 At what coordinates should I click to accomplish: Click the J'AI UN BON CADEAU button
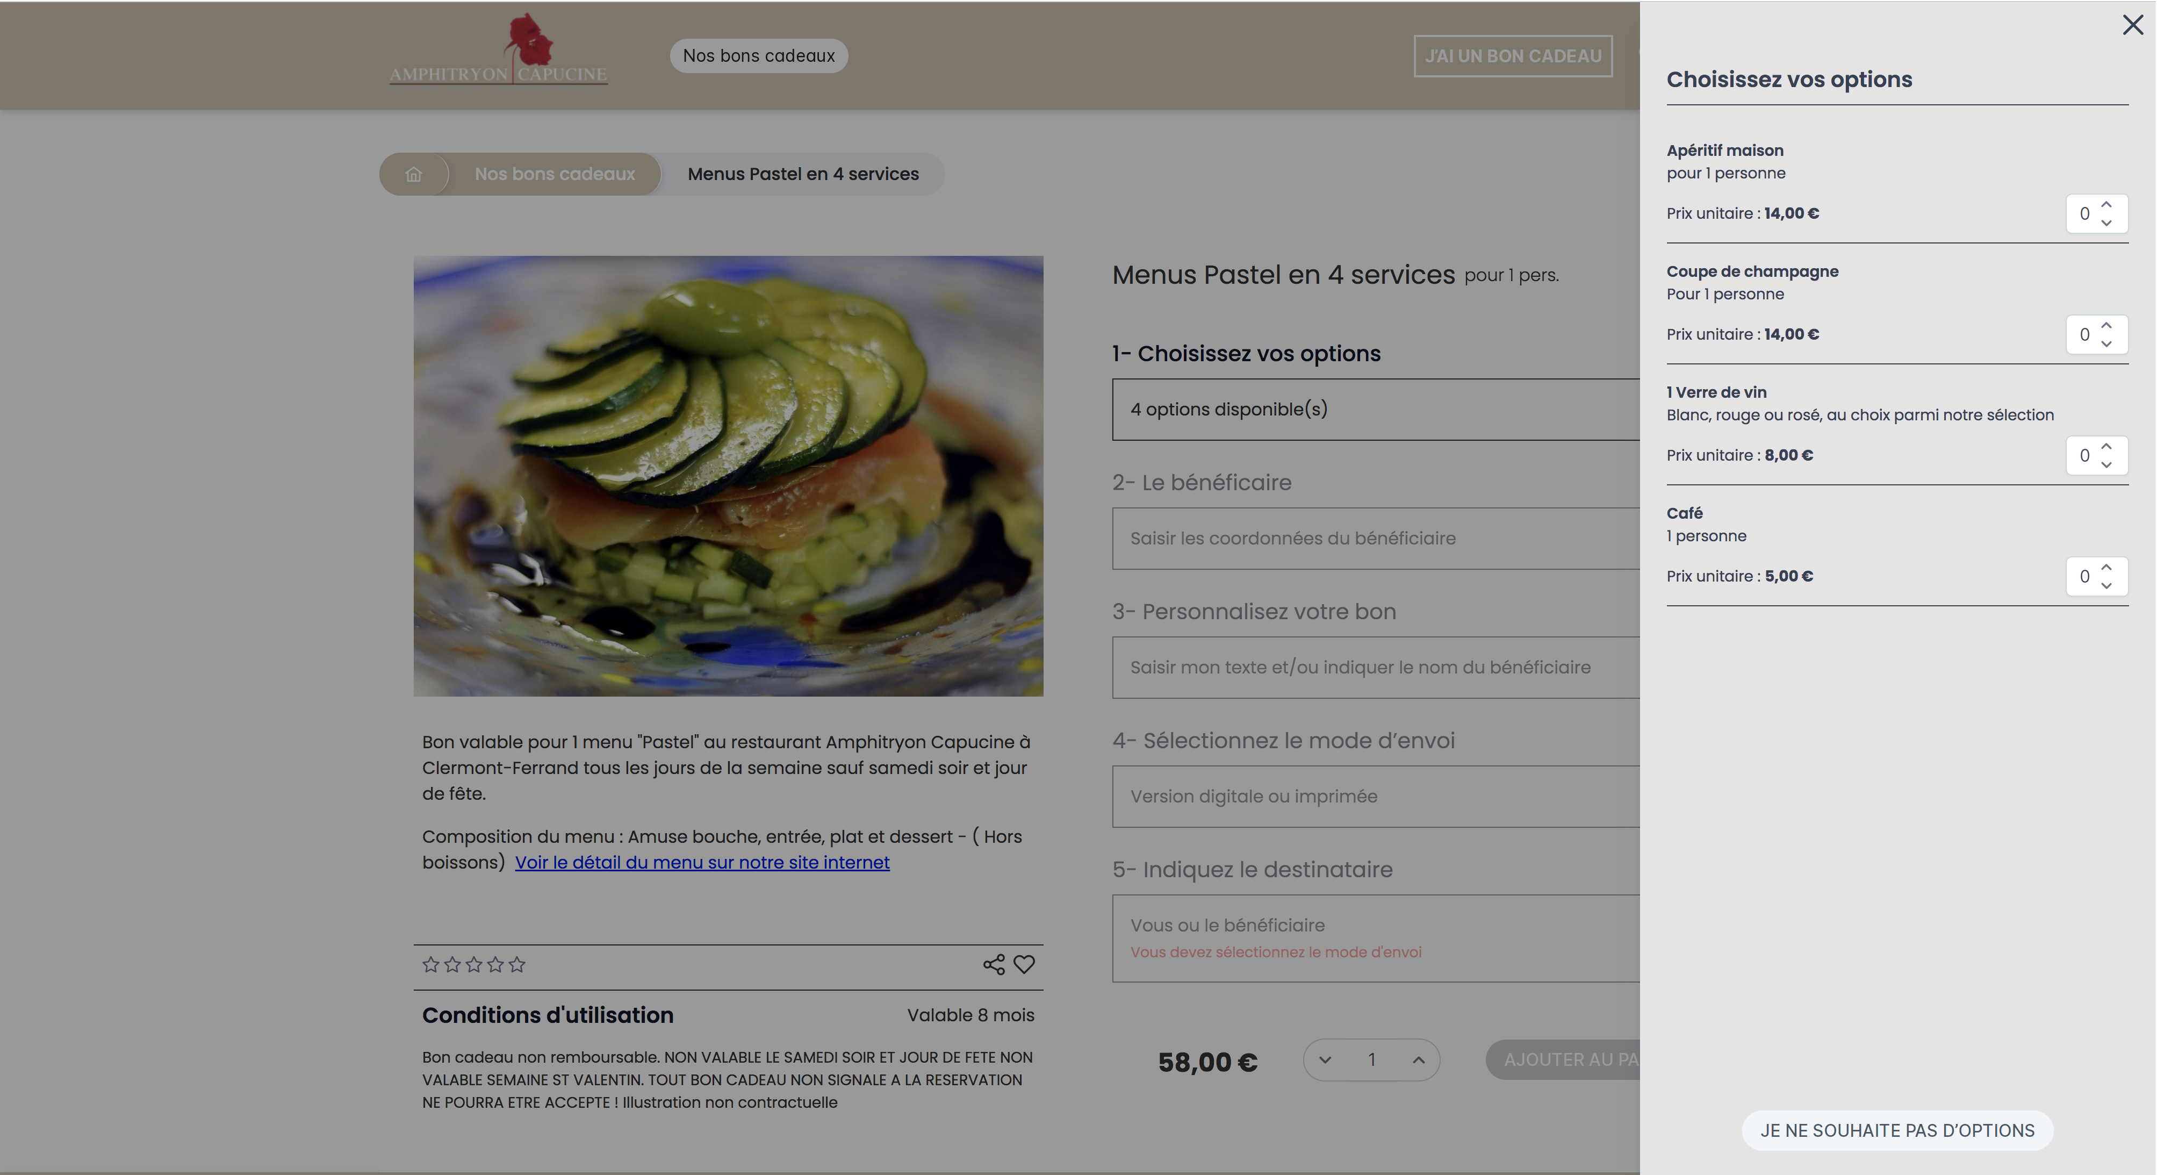coord(1512,55)
